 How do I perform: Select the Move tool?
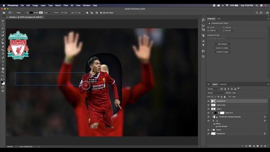coord(3,21)
